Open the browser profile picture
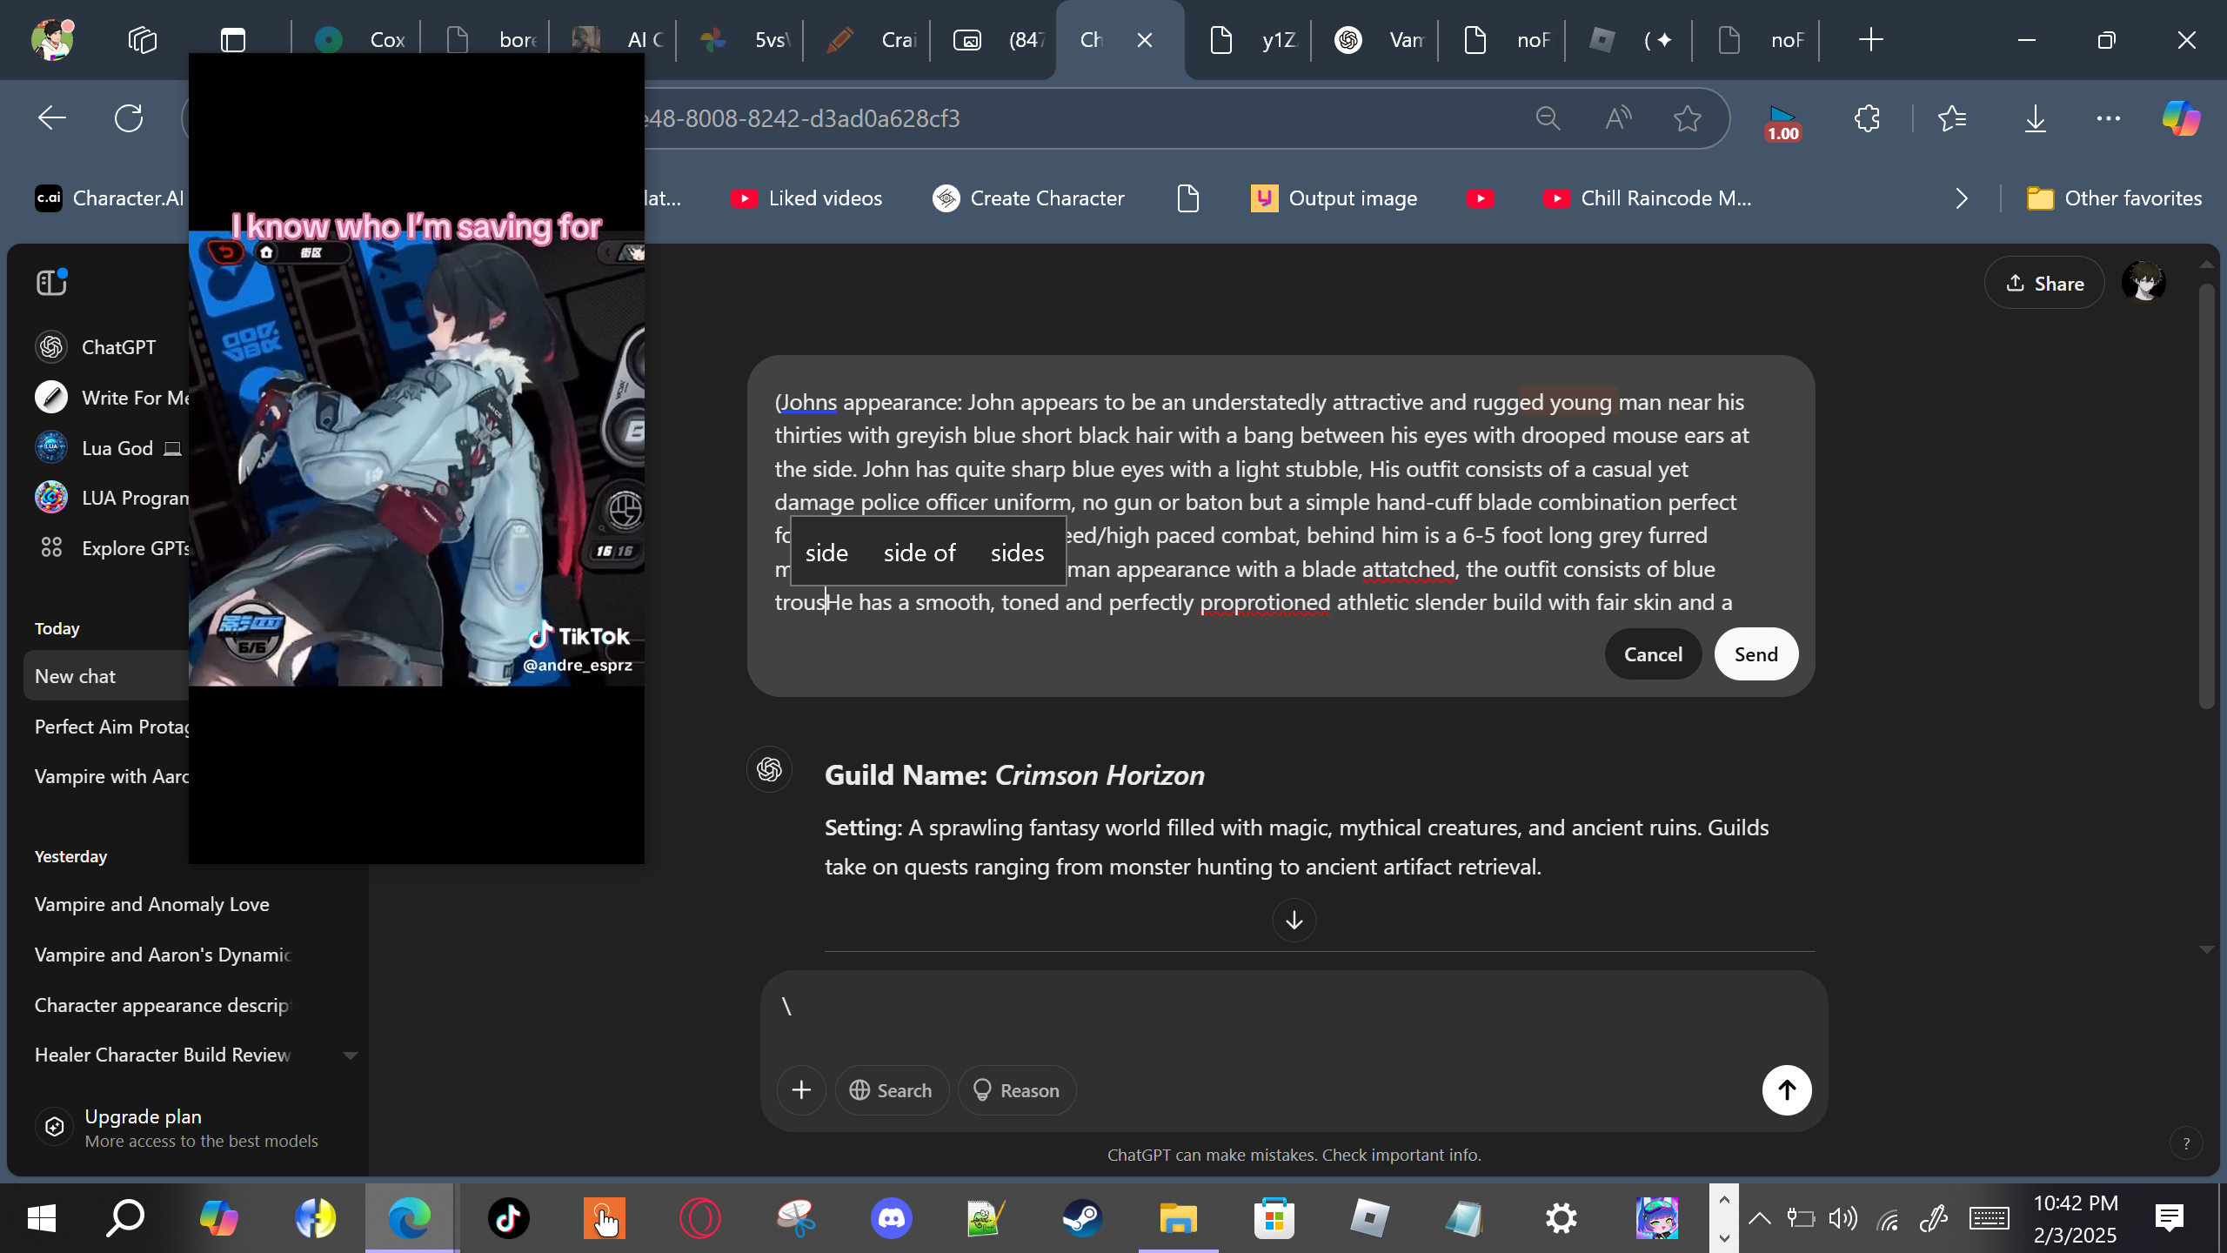 click(x=52, y=40)
